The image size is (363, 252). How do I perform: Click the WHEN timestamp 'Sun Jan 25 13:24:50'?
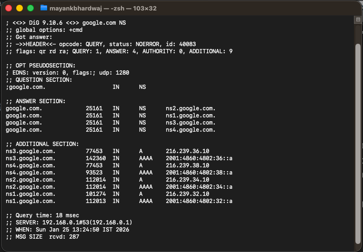67,230
